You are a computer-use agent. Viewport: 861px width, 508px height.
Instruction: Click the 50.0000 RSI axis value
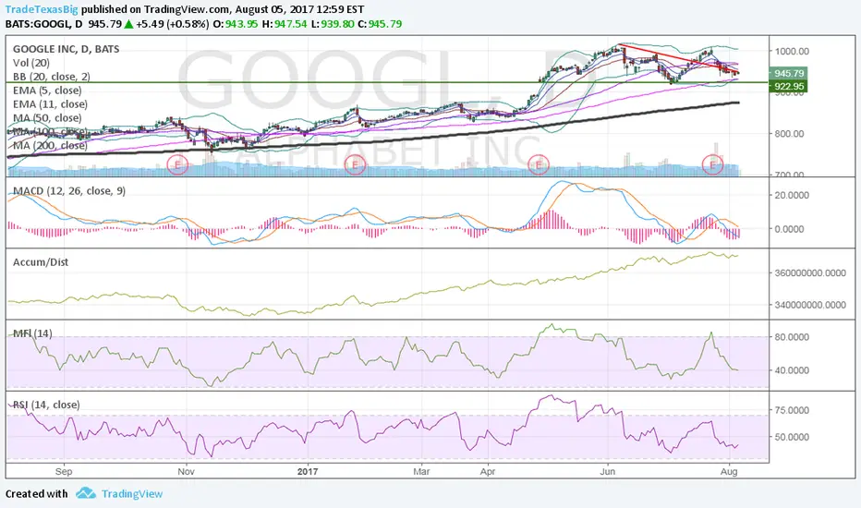[792, 437]
